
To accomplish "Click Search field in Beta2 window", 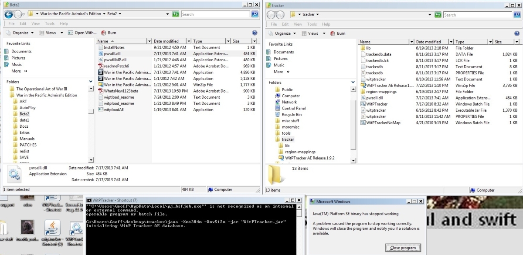I will point(216,14).
